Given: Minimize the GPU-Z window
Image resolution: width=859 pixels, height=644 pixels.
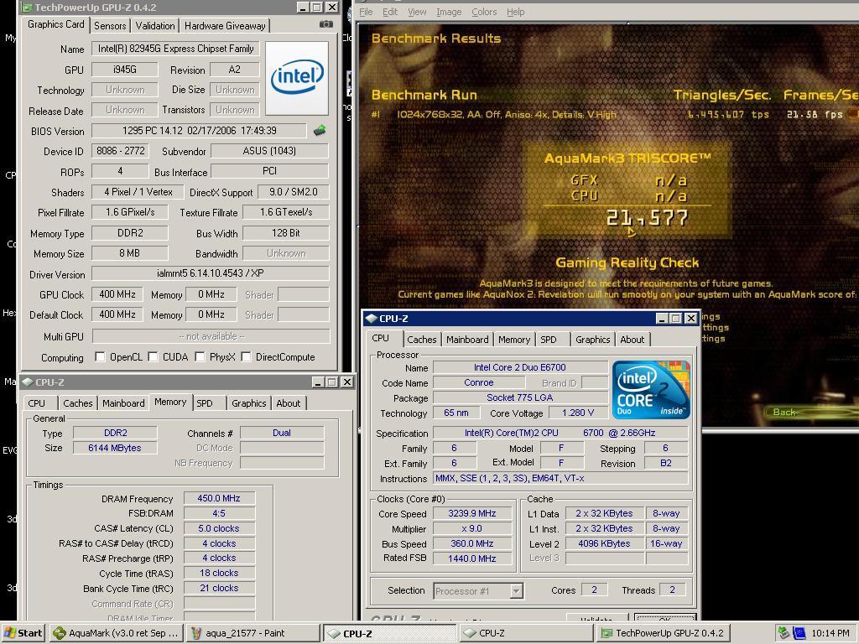Looking at the screenshot, I should coord(302,7).
